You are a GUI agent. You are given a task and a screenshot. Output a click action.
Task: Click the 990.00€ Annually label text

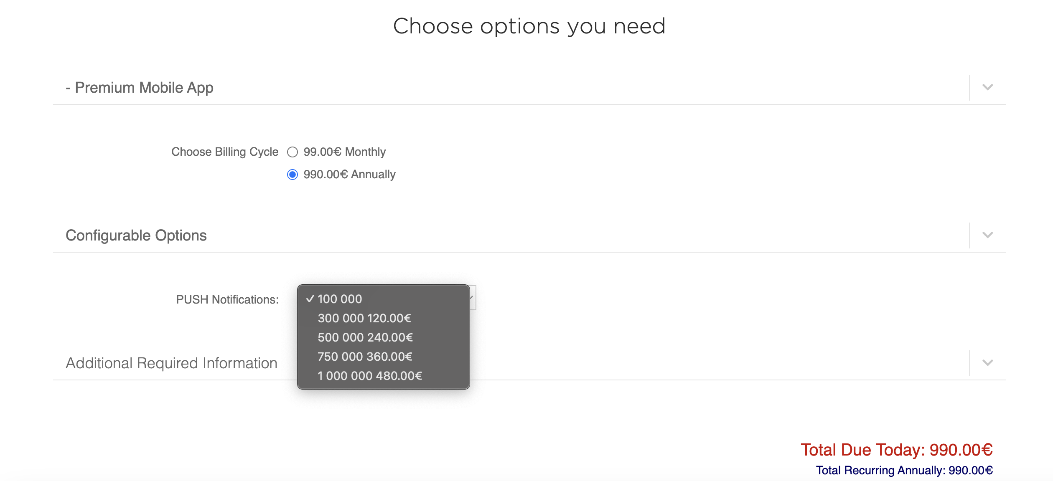point(349,175)
